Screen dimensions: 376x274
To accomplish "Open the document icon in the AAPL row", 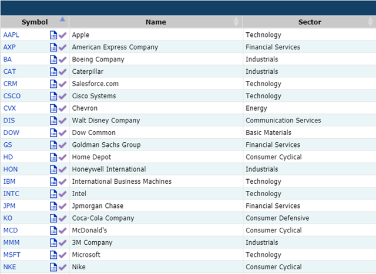I will coord(53,35).
